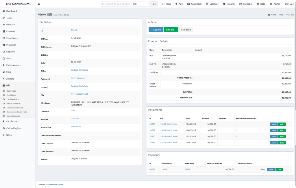Image resolution: width=296 pixels, height=188 pixels.
Task: Open Tasks in the sidebar
Action: pyautogui.click(x=9, y=18)
